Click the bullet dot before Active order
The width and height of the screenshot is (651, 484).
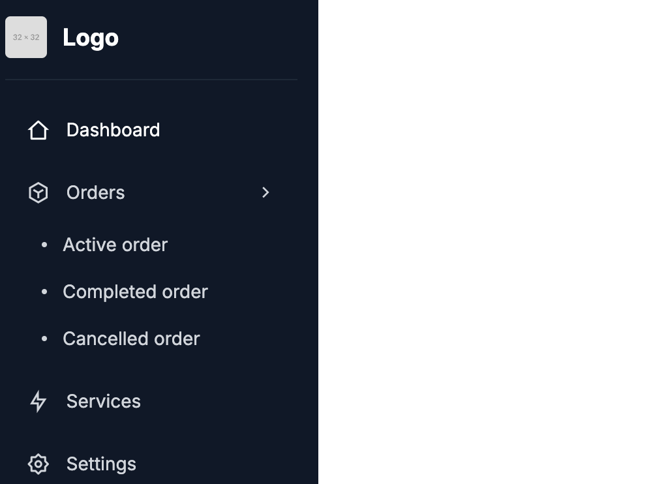click(x=44, y=245)
